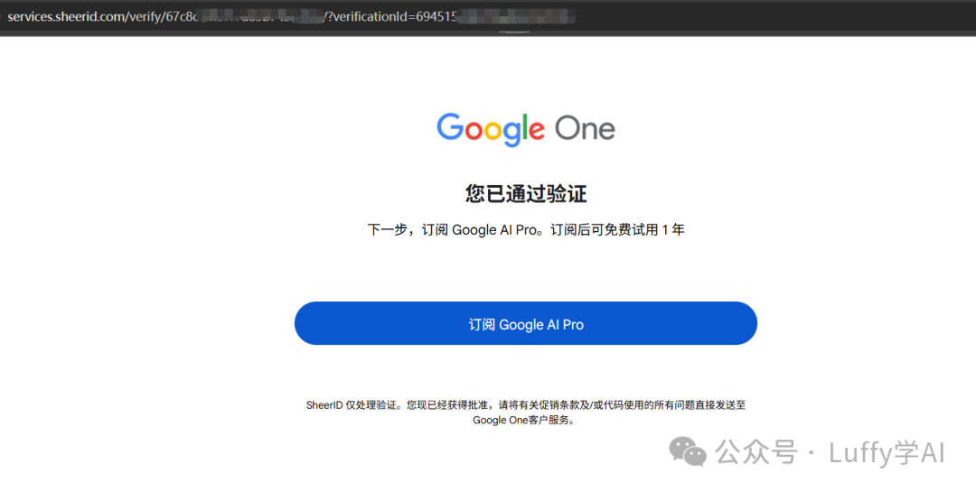
Task: Click the text 下一步，订阅 Google AI Pro
Action: (x=453, y=230)
